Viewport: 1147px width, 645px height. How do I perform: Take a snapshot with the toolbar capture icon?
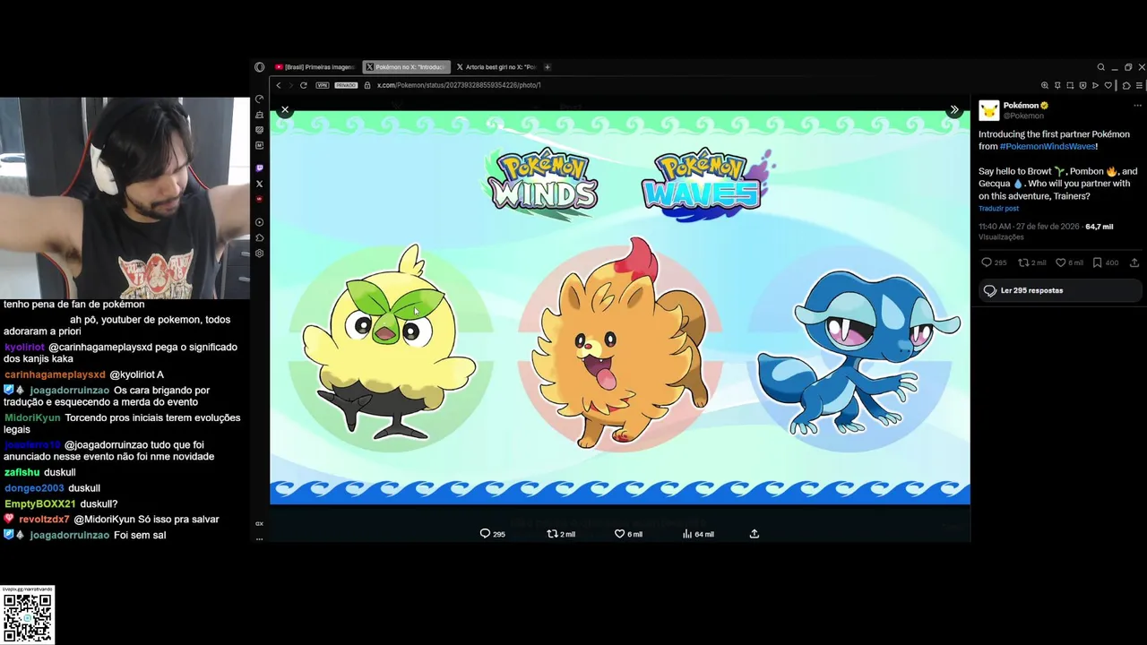click(x=1070, y=85)
